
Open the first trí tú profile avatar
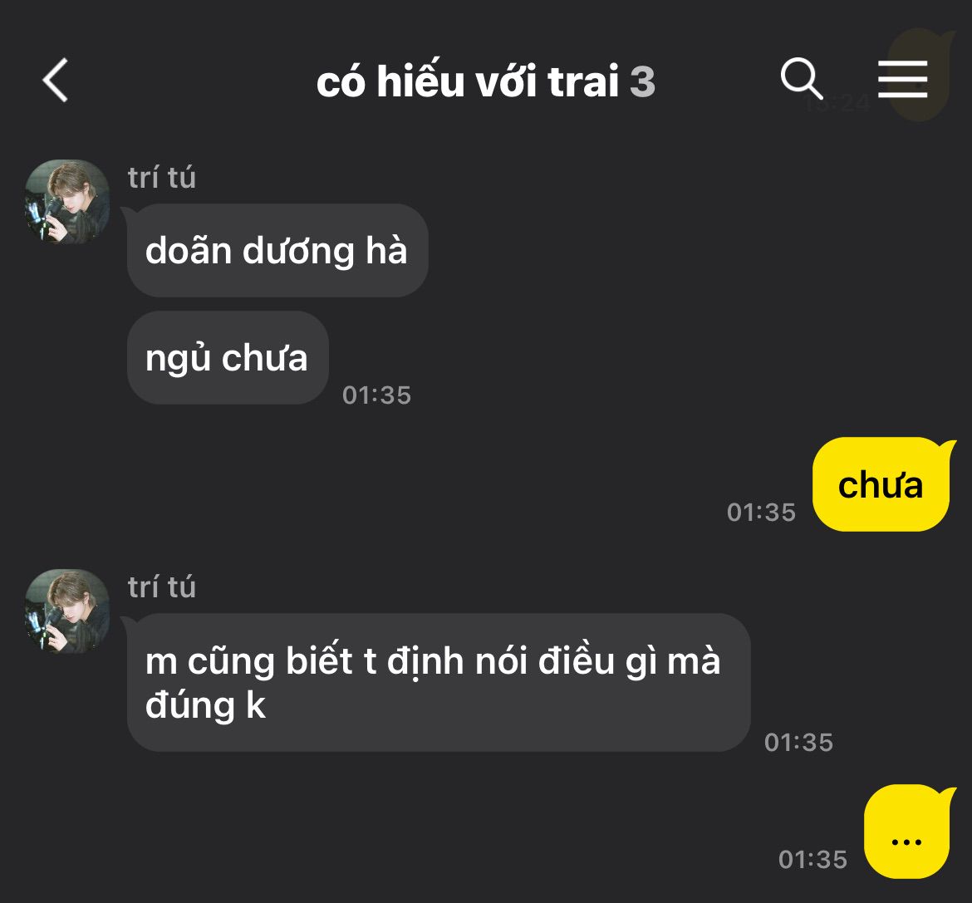pyautogui.click(x=67, y=201)
